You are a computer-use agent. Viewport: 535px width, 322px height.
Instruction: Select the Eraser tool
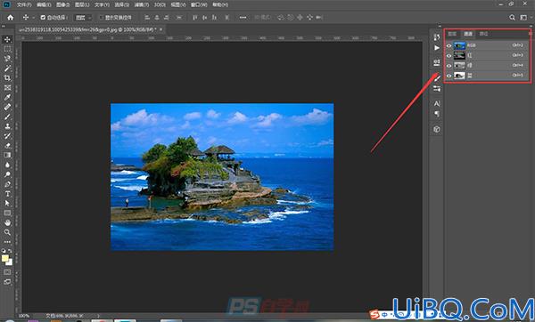click(7, 145)
